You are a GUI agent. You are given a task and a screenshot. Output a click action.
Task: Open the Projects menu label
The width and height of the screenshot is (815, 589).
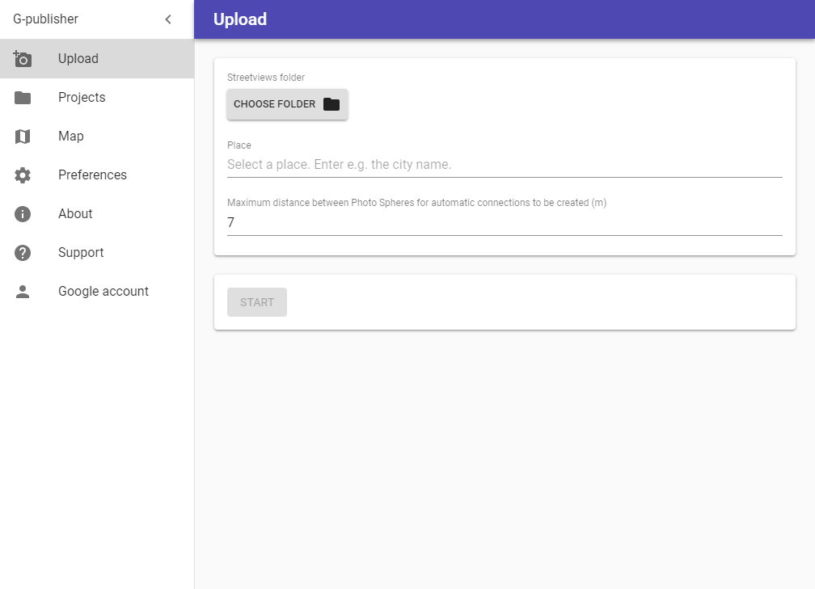click(x=82, y=98)
